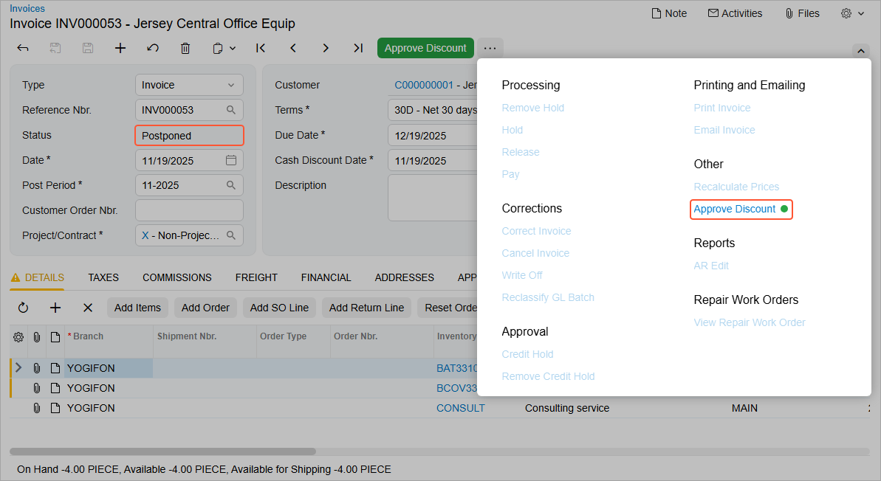Open the Date calendar picker
Image resolution: width=881 pixels, height=481 pixels.
pos(231,160)
